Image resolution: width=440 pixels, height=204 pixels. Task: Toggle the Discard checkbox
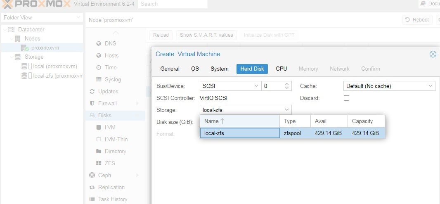click(347, 98)
